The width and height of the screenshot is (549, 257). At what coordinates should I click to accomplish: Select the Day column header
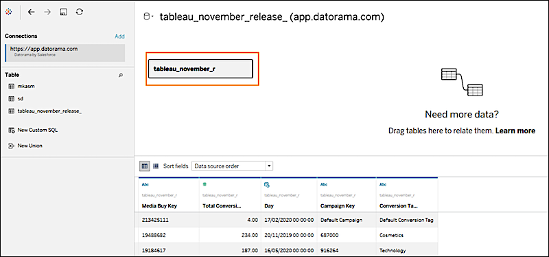[x=269, y=206]
